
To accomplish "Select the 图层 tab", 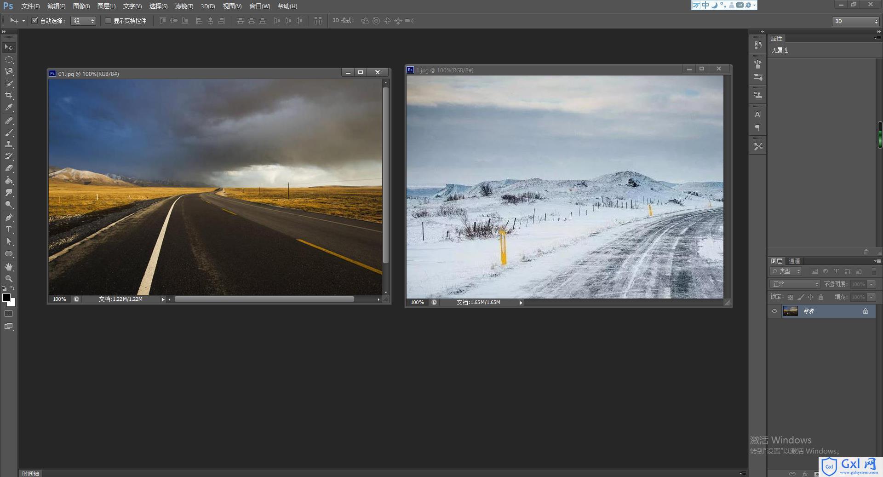I will (777, 261).
